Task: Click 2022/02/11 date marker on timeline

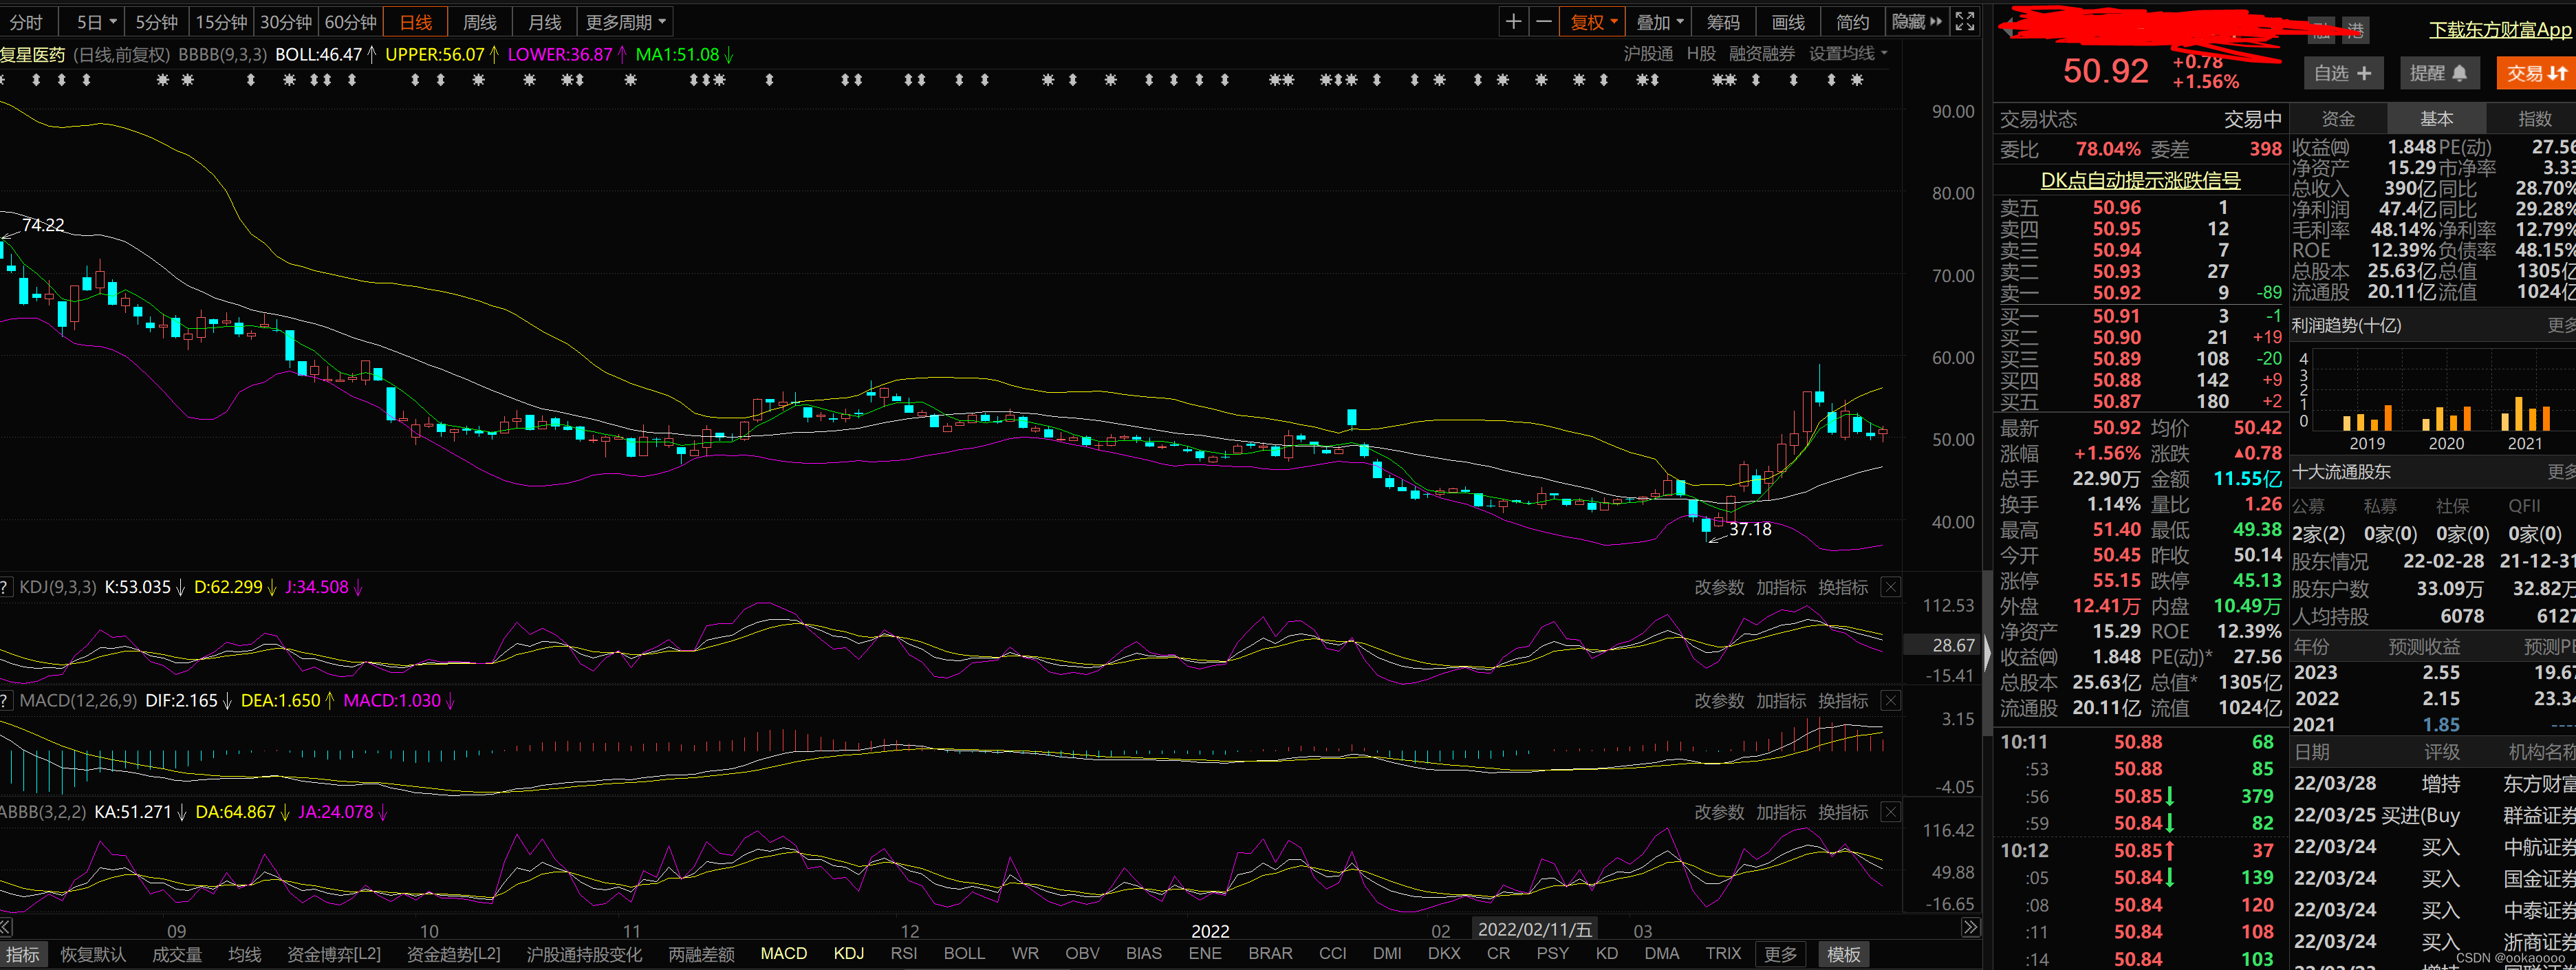Action: (x=1534, y=929)
